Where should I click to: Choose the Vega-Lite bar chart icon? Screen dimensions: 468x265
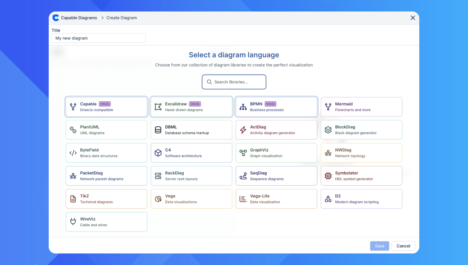coord(243,199)
